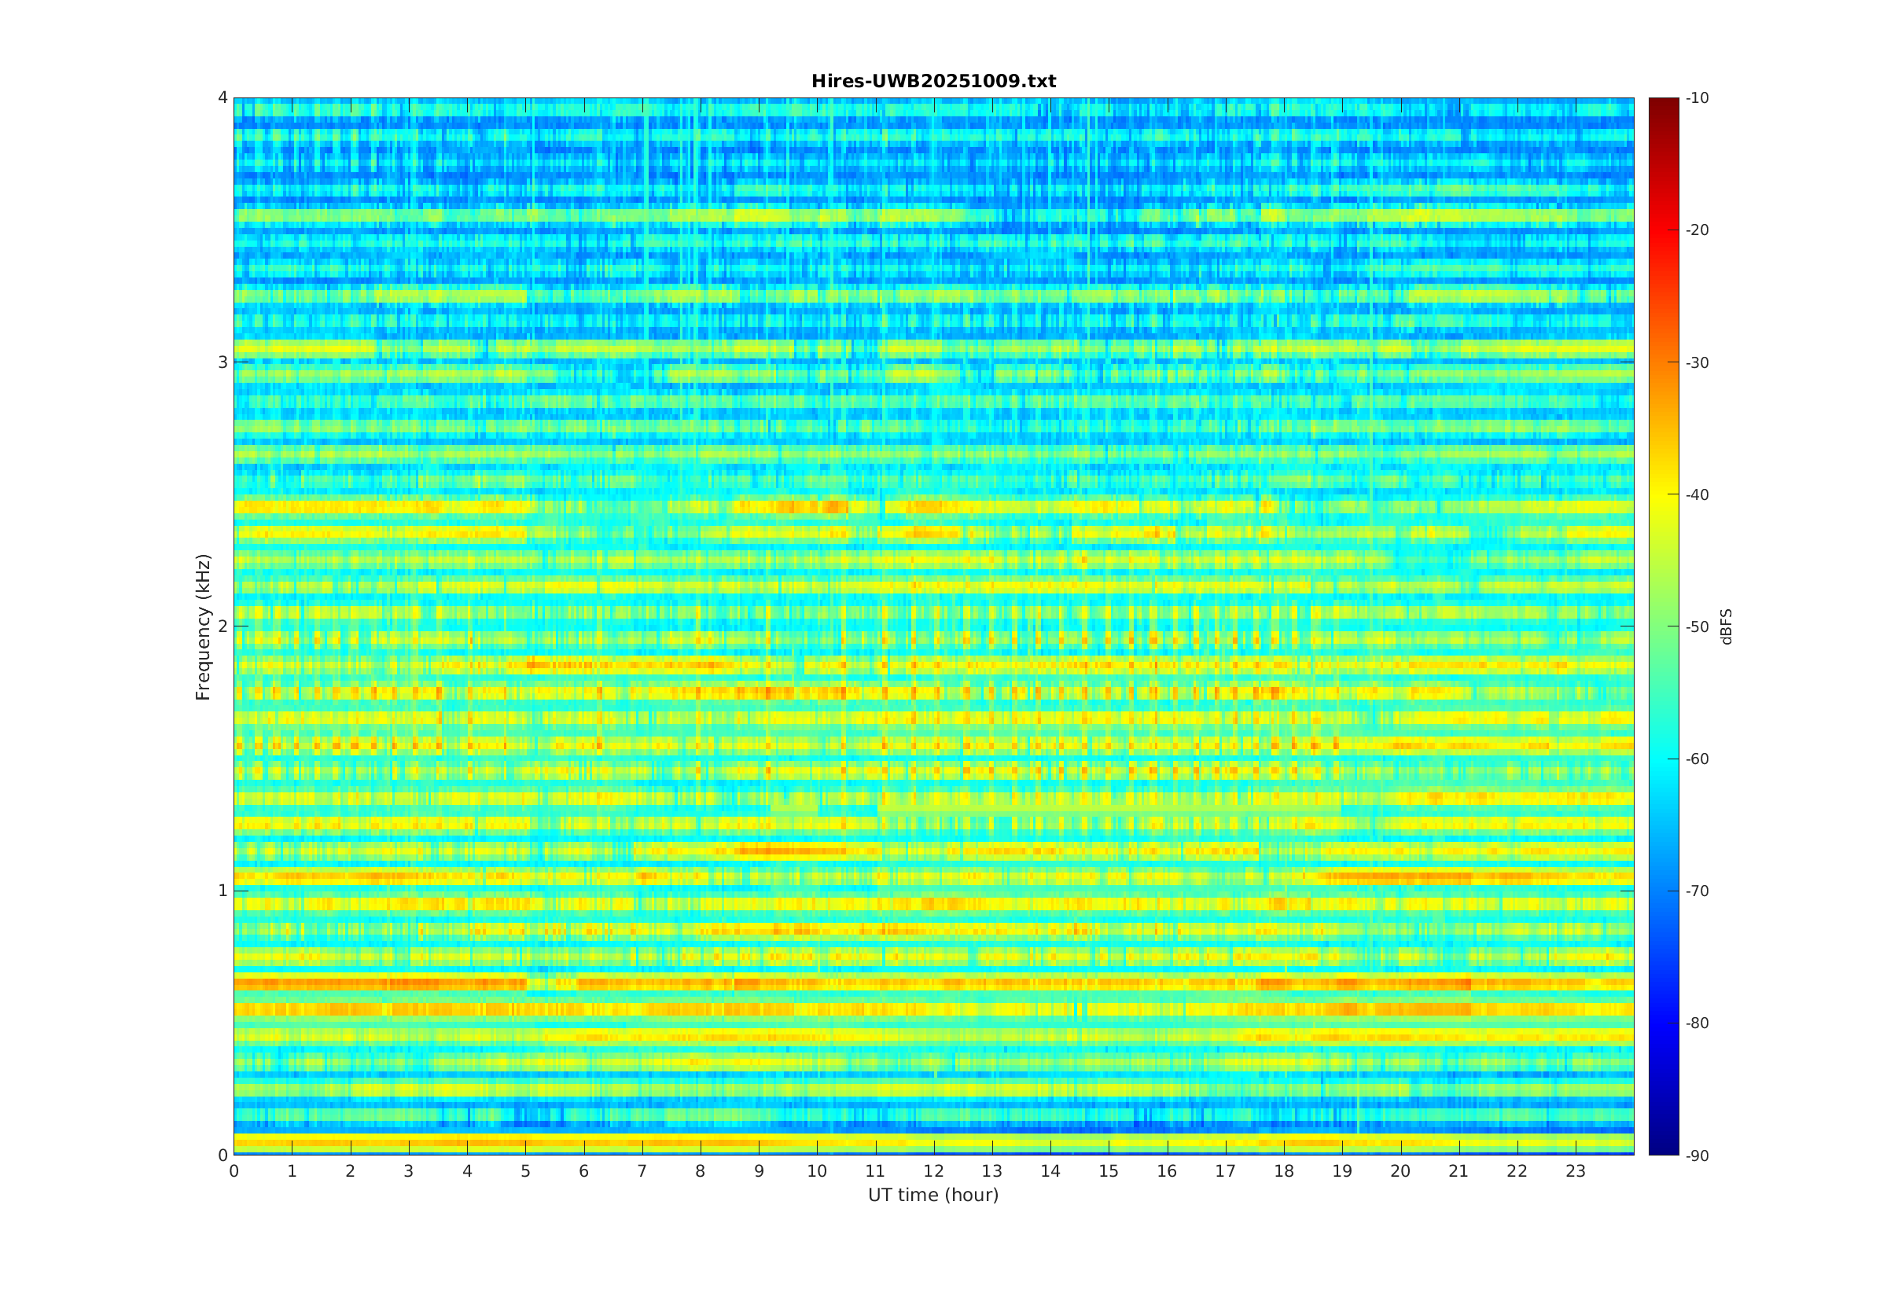1887x1297 pixels.
Task: Click the 'UT time (hour)' axis label
Action: point(933,1195)
